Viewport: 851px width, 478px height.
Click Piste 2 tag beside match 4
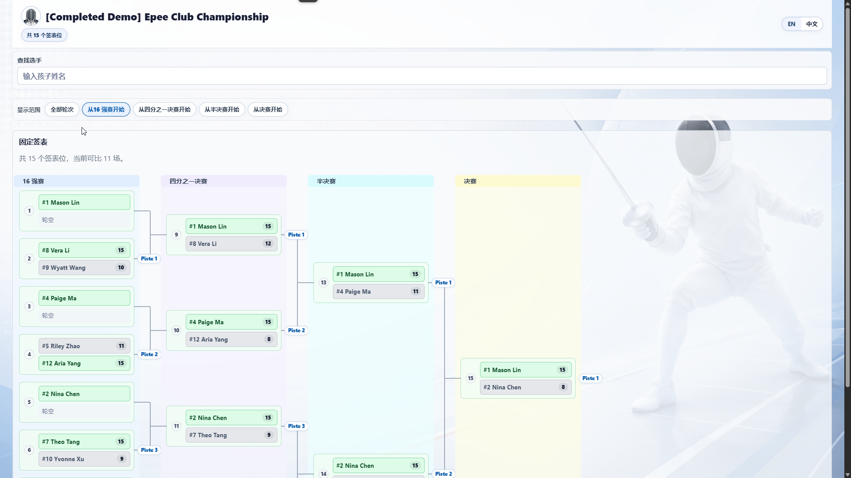pyautogui.click(x=149, y=354)
